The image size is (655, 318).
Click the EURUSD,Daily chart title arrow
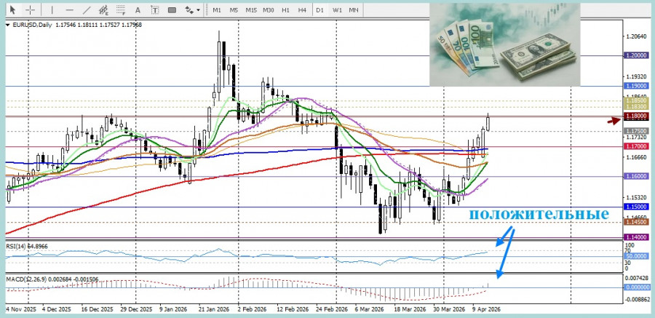(x=9, y=25)
